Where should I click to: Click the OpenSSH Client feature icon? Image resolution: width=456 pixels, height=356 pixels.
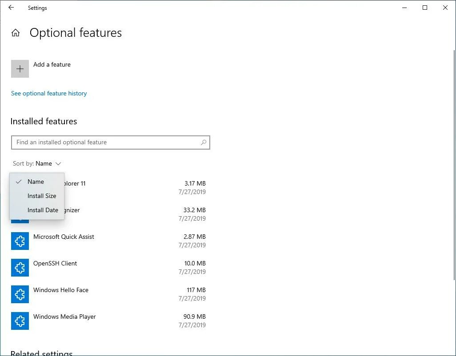point(20,268)
